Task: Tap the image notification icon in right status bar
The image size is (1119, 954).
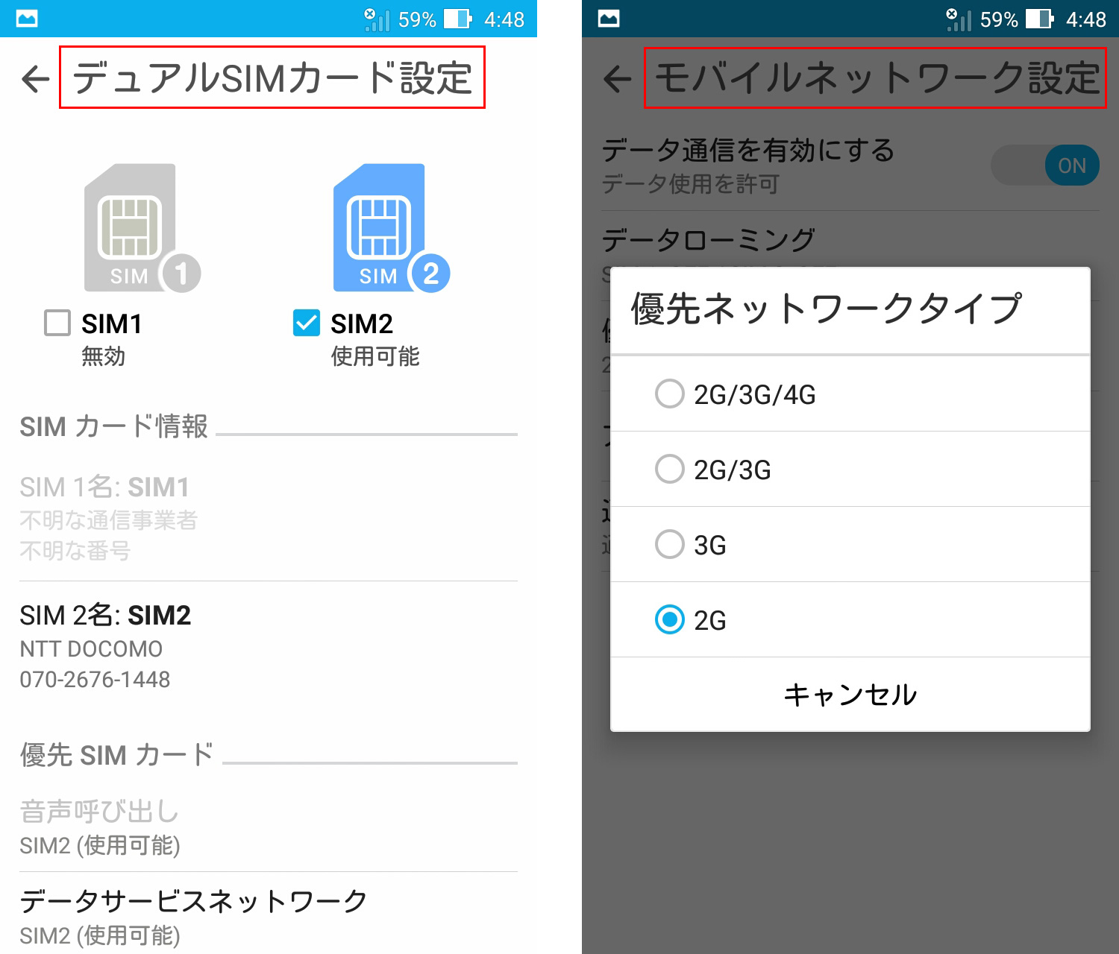Action: 609,19
